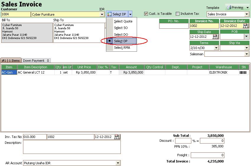Expand the Salesman dropdown
The height and width of the screenshot is (166, 251).
(x=247, y=54)
